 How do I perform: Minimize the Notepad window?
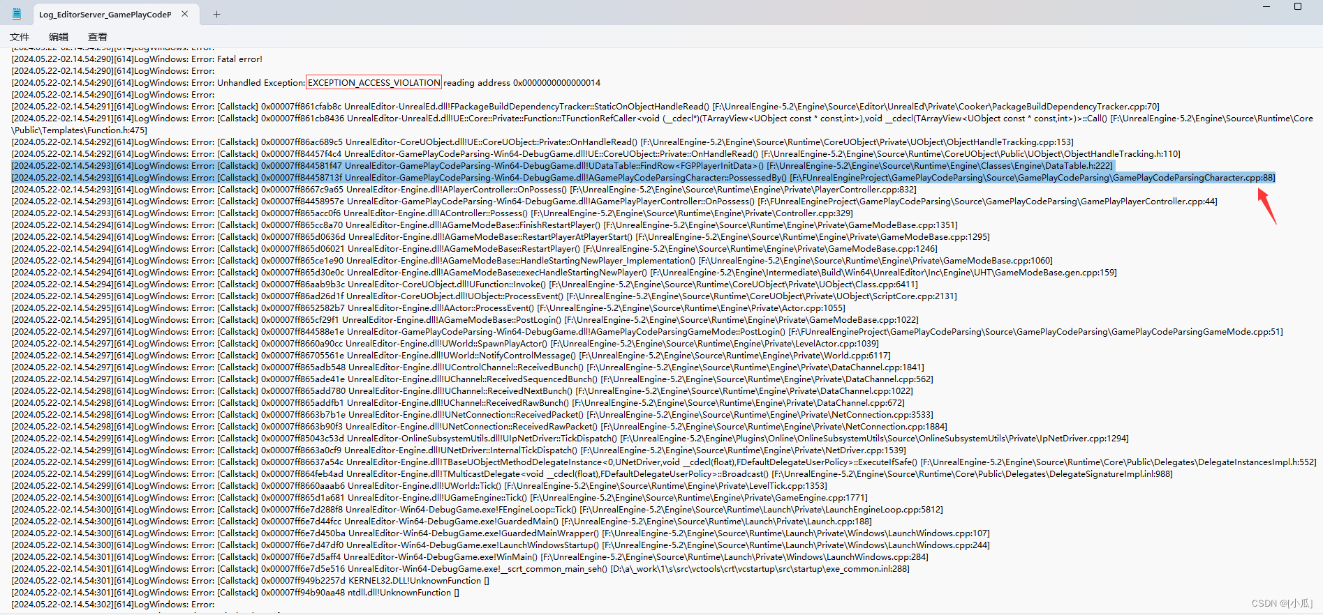1267,6
